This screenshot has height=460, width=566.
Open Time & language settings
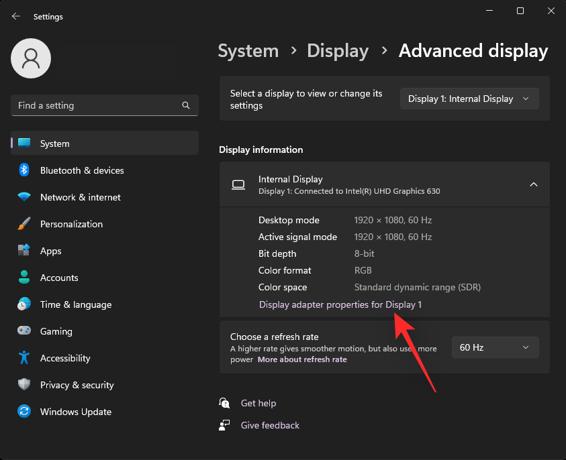pos(24,304)
